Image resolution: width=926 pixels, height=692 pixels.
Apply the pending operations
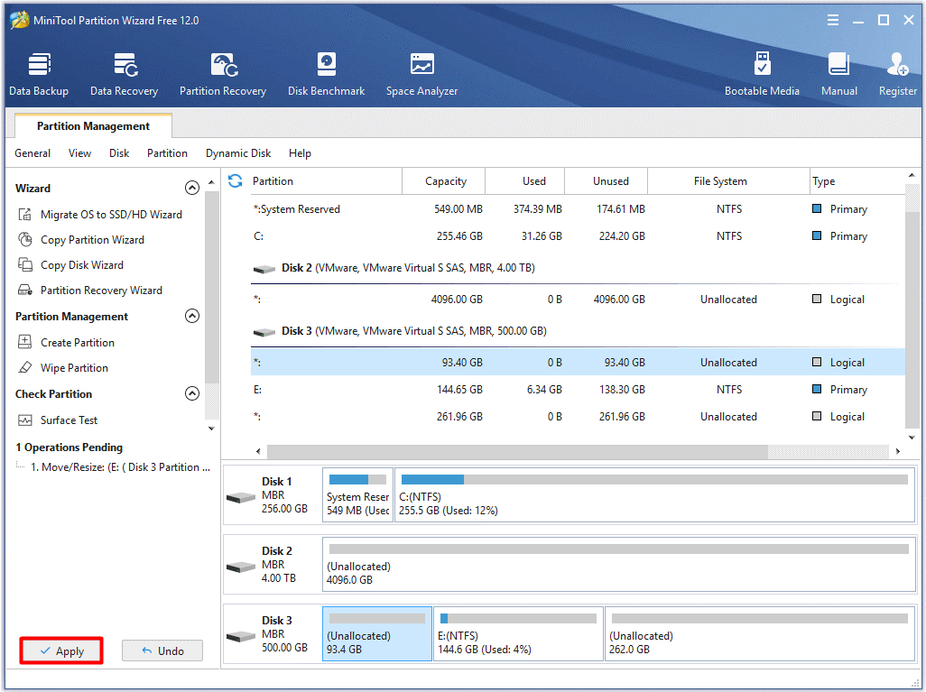coord(61,650)
